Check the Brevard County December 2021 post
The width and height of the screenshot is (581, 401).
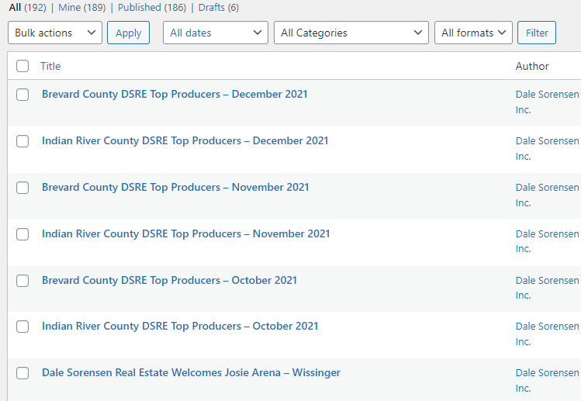coord(22,95)
